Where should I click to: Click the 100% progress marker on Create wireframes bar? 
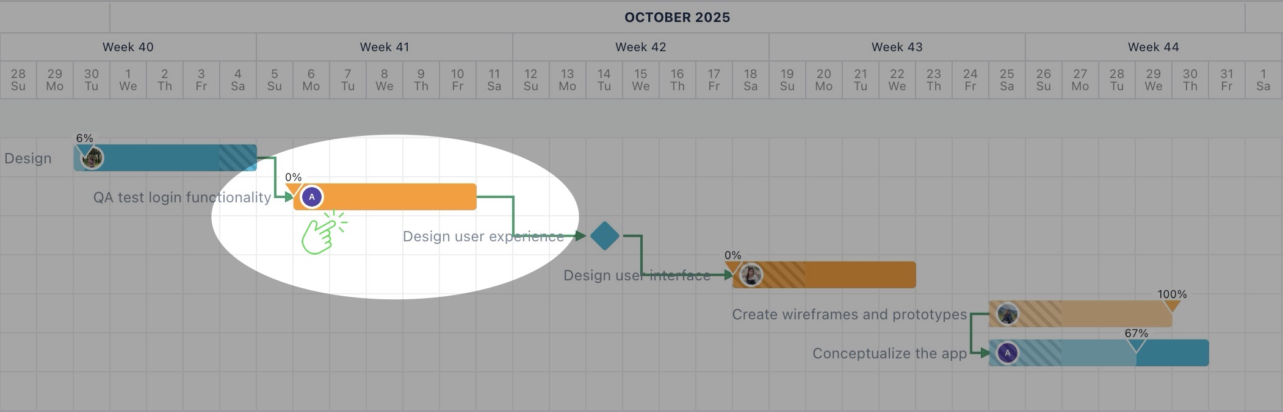click(1172, 305)
